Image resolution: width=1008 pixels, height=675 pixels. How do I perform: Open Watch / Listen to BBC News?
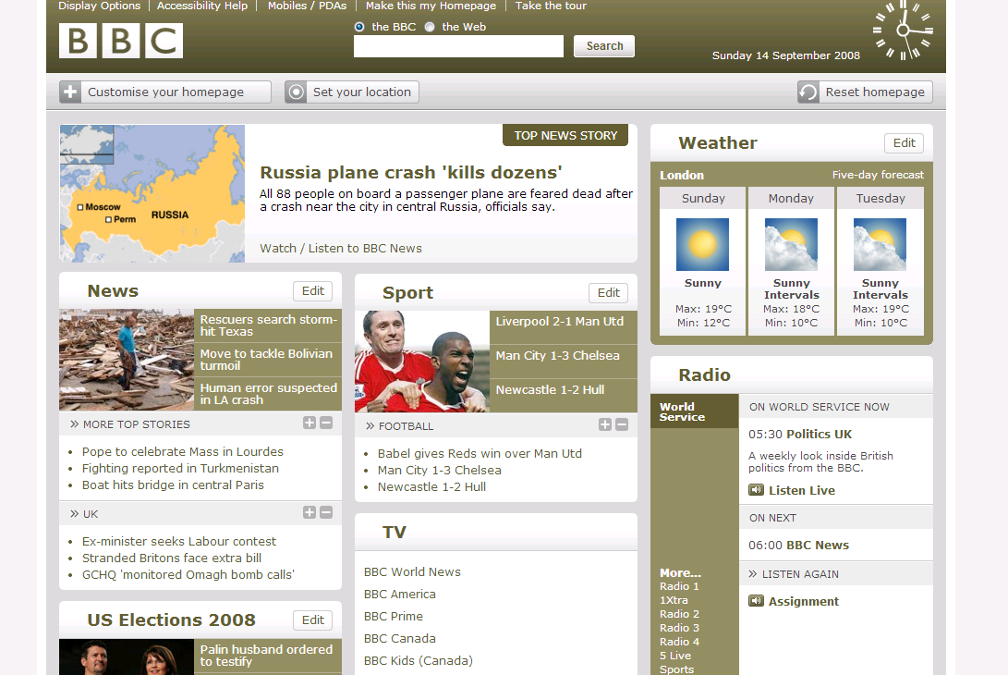tap(341, 249)
